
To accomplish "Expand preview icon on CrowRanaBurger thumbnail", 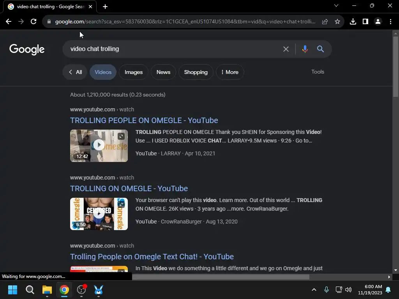I will tap(121, 204).
